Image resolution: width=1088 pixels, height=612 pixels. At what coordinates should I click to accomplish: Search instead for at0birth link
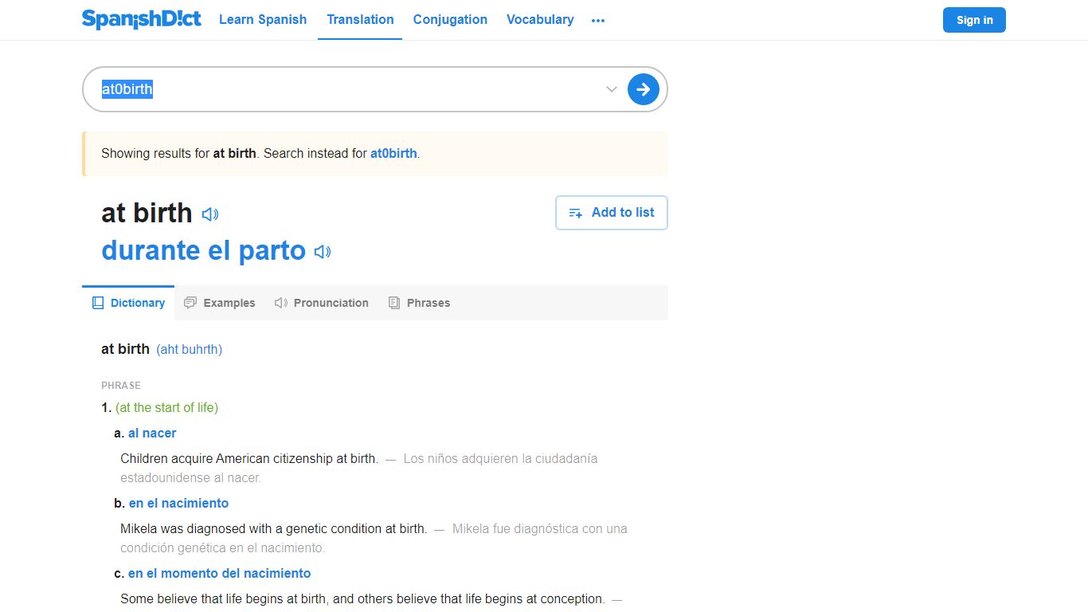393,153
